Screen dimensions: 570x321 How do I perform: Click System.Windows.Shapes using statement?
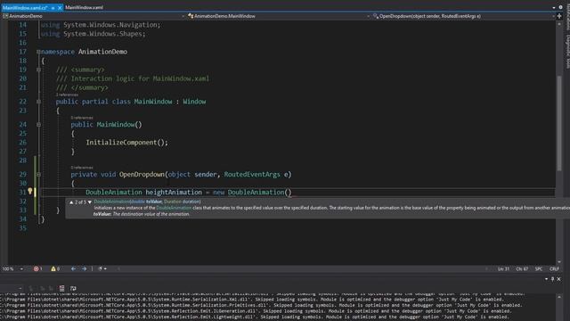pyautogui.click(x=93, y=34)
